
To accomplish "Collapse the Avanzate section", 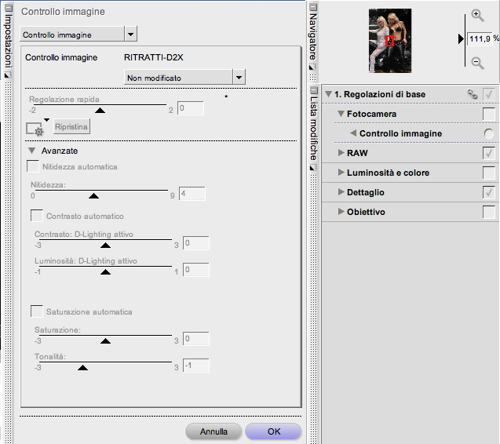I will coord(32,151).
